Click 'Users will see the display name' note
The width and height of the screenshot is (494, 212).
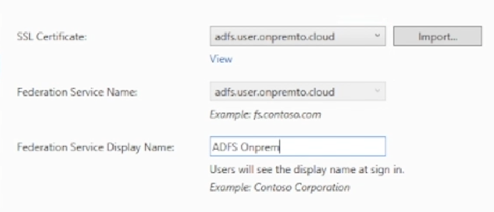pyautogui.click(x=307, y=170)
